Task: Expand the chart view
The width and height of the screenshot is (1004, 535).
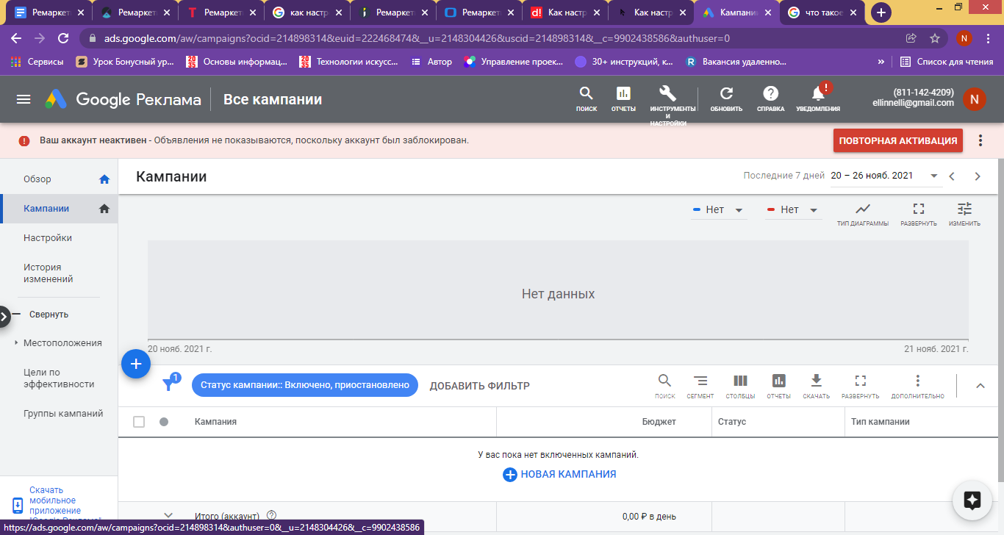Action: (x=919, y=214)
